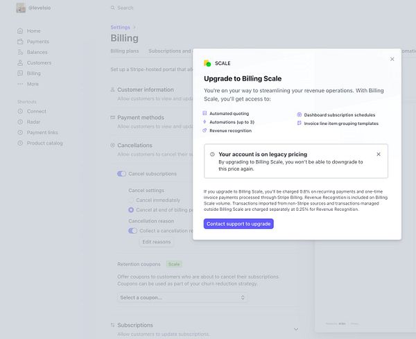
Task: Expand the Customer information section
Action: coord(146,89)
